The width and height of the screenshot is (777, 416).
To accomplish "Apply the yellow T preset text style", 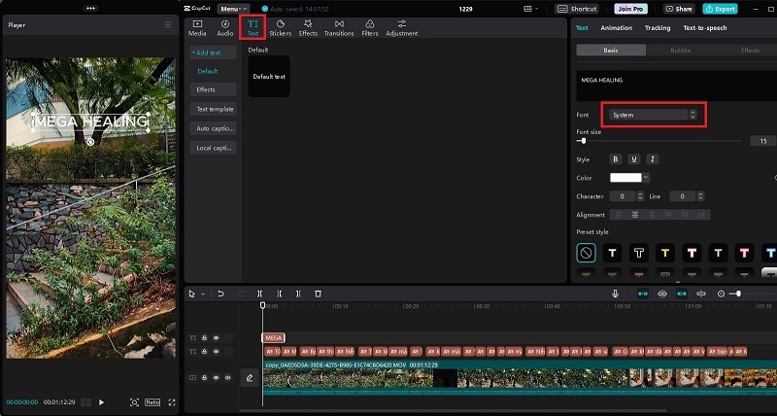I will [x=665, y=252].
